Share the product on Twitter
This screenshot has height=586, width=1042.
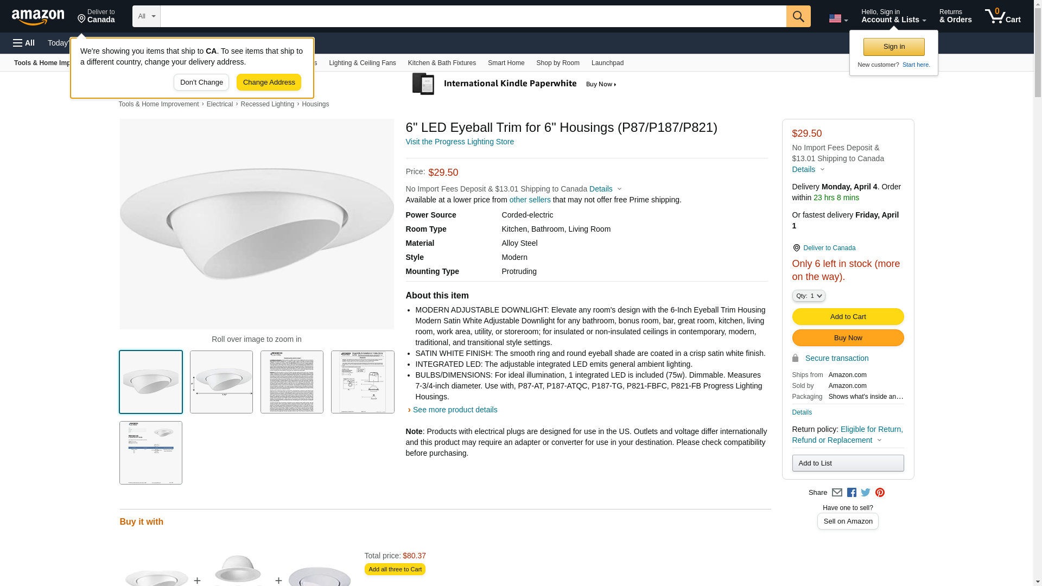point(866,493)
